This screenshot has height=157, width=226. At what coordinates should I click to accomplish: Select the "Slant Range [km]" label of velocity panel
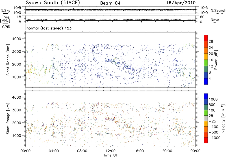8,118
